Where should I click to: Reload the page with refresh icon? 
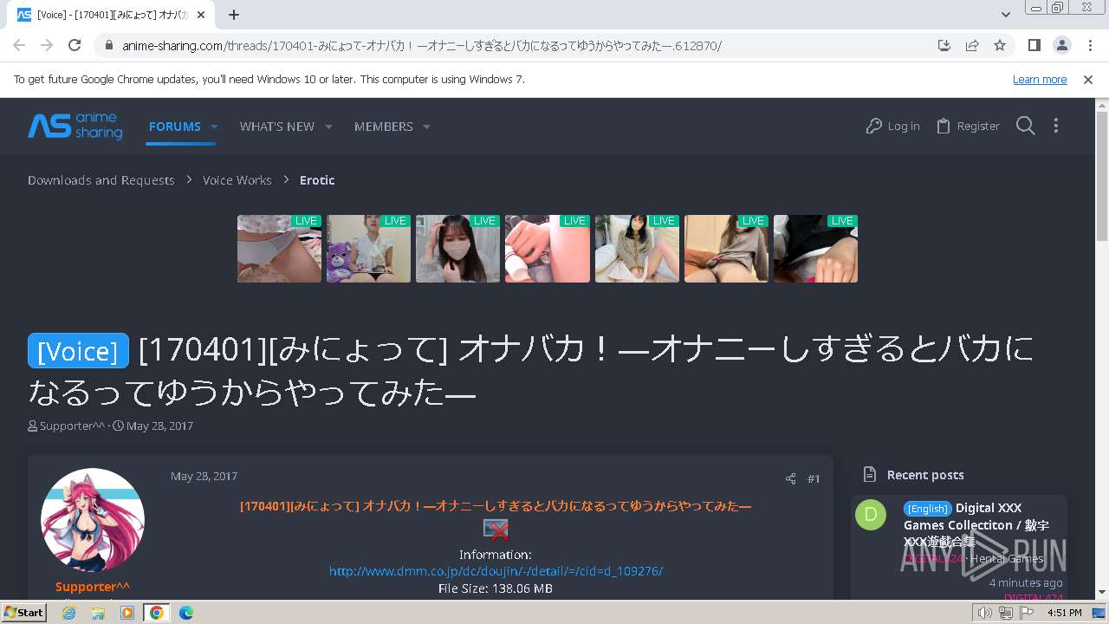click(75, 45)
